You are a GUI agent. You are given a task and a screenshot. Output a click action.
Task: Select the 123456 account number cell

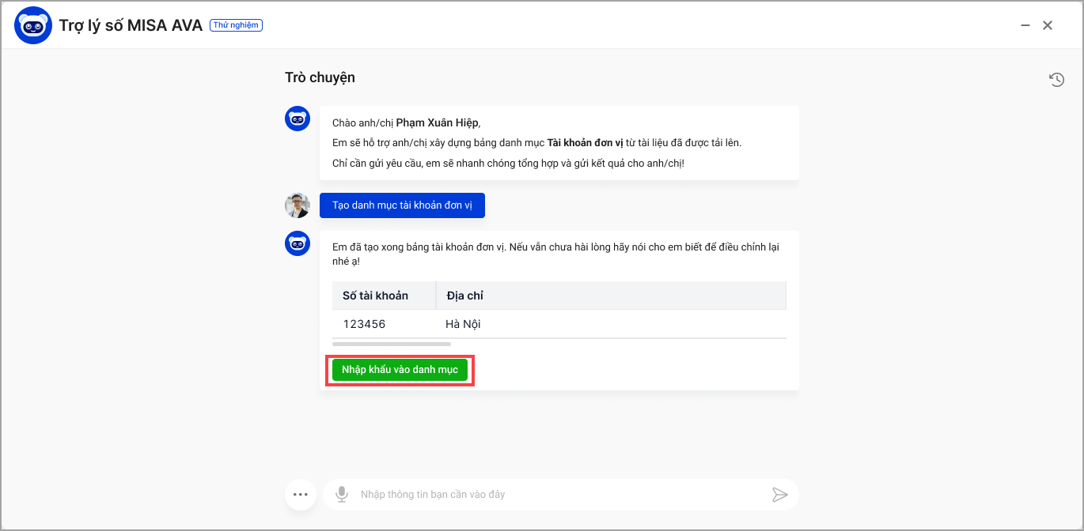[x=365, y=324]
